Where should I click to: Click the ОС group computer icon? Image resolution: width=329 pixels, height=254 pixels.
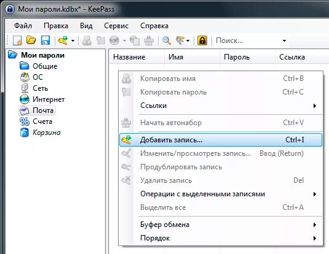pyautogui.click(x=25, y=77)
